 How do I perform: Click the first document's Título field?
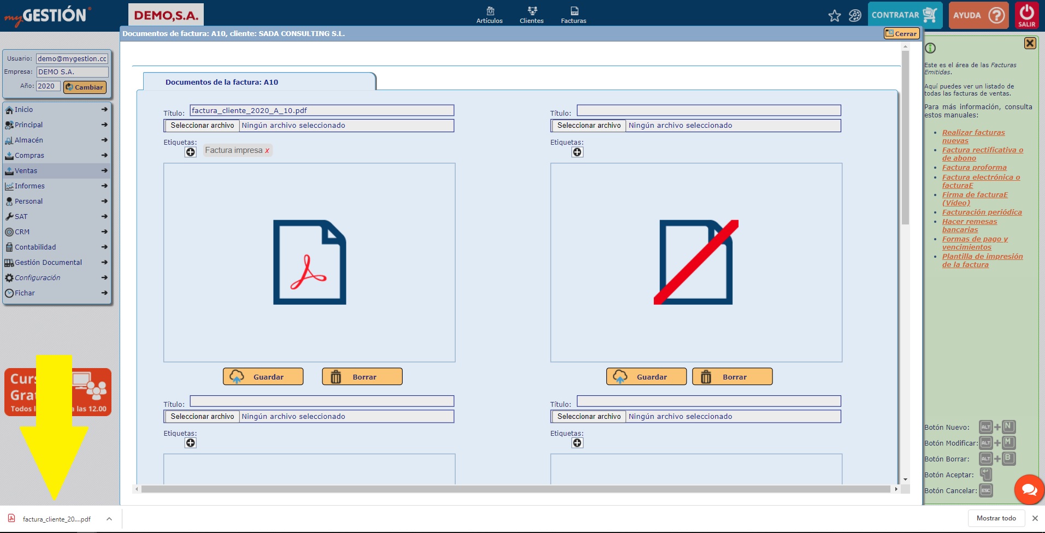322,111
